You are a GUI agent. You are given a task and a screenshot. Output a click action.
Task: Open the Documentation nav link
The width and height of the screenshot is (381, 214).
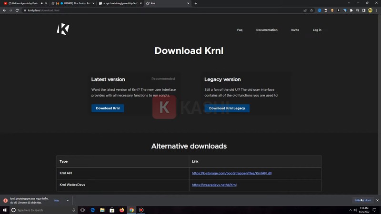(267, 30)
